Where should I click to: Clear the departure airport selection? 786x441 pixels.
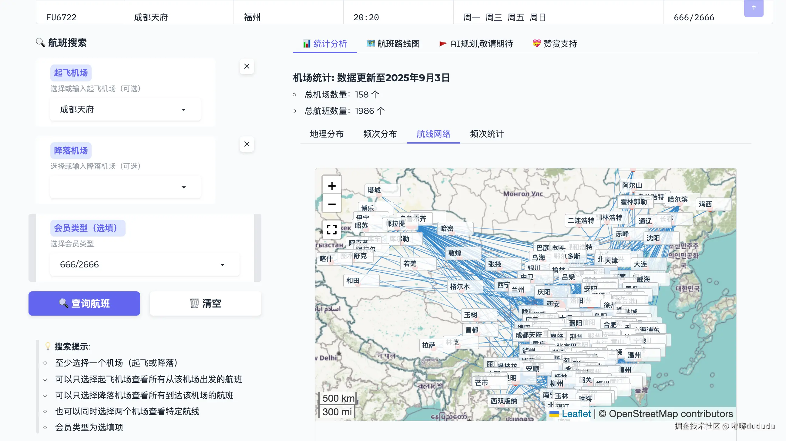[247, 66]
